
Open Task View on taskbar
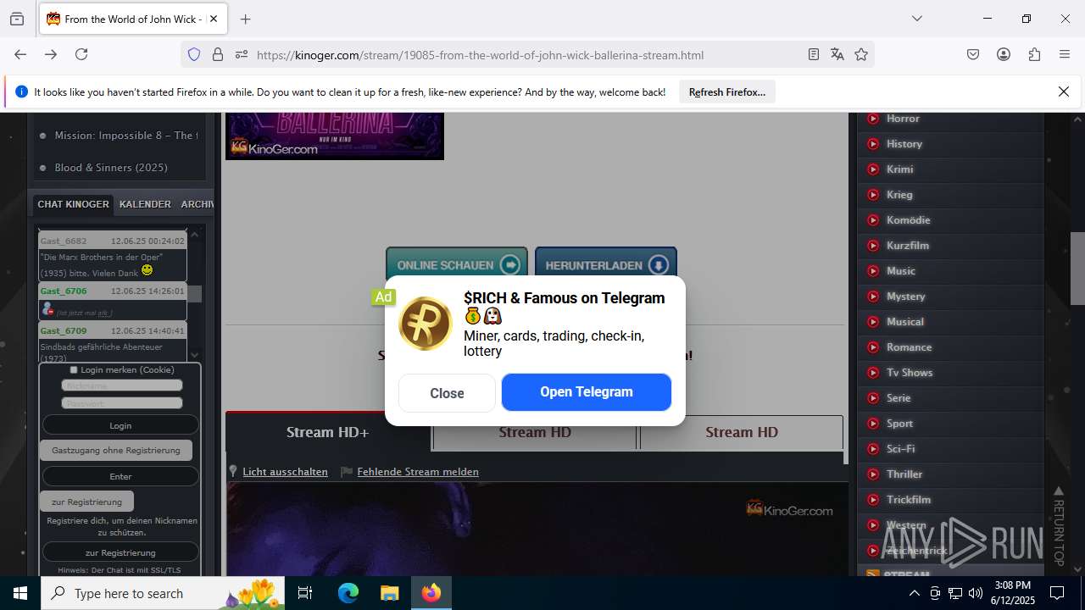[x=306, y=593]
